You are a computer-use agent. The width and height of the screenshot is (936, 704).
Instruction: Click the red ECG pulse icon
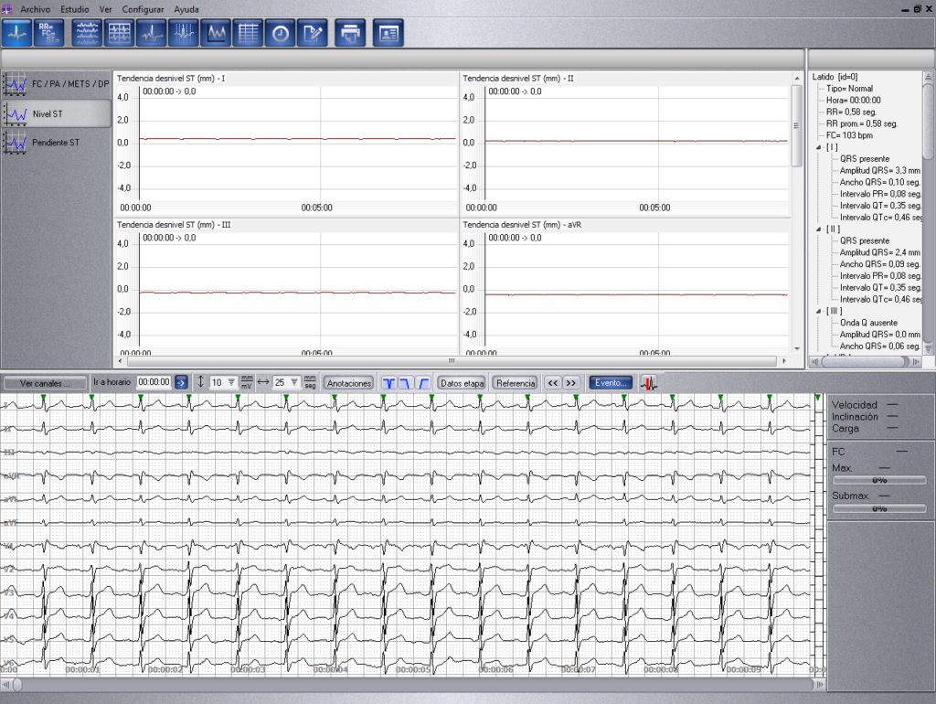649,383
